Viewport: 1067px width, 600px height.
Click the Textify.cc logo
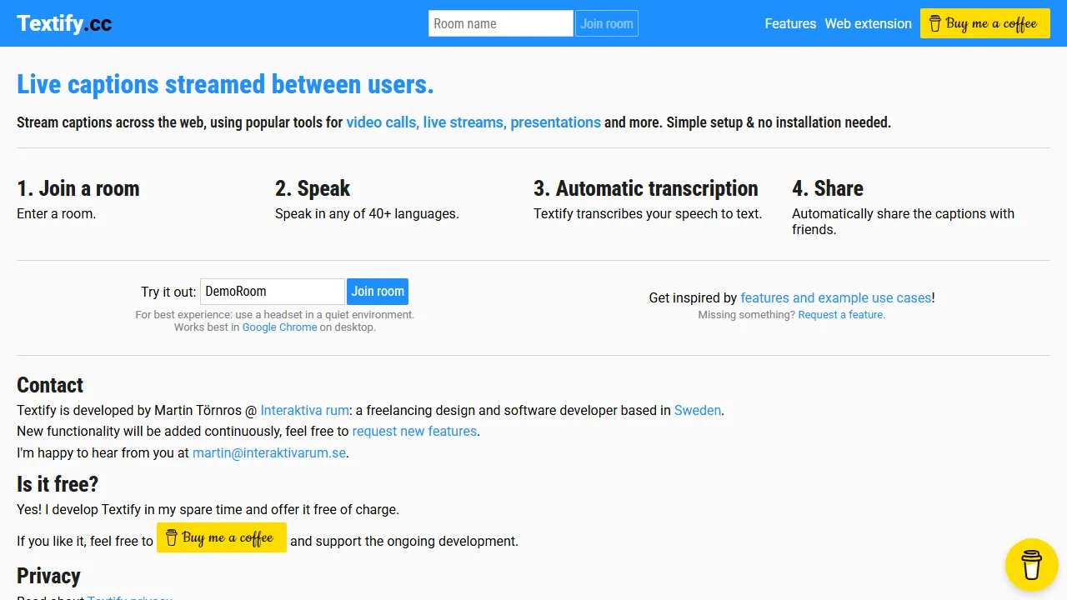point(63,22)
